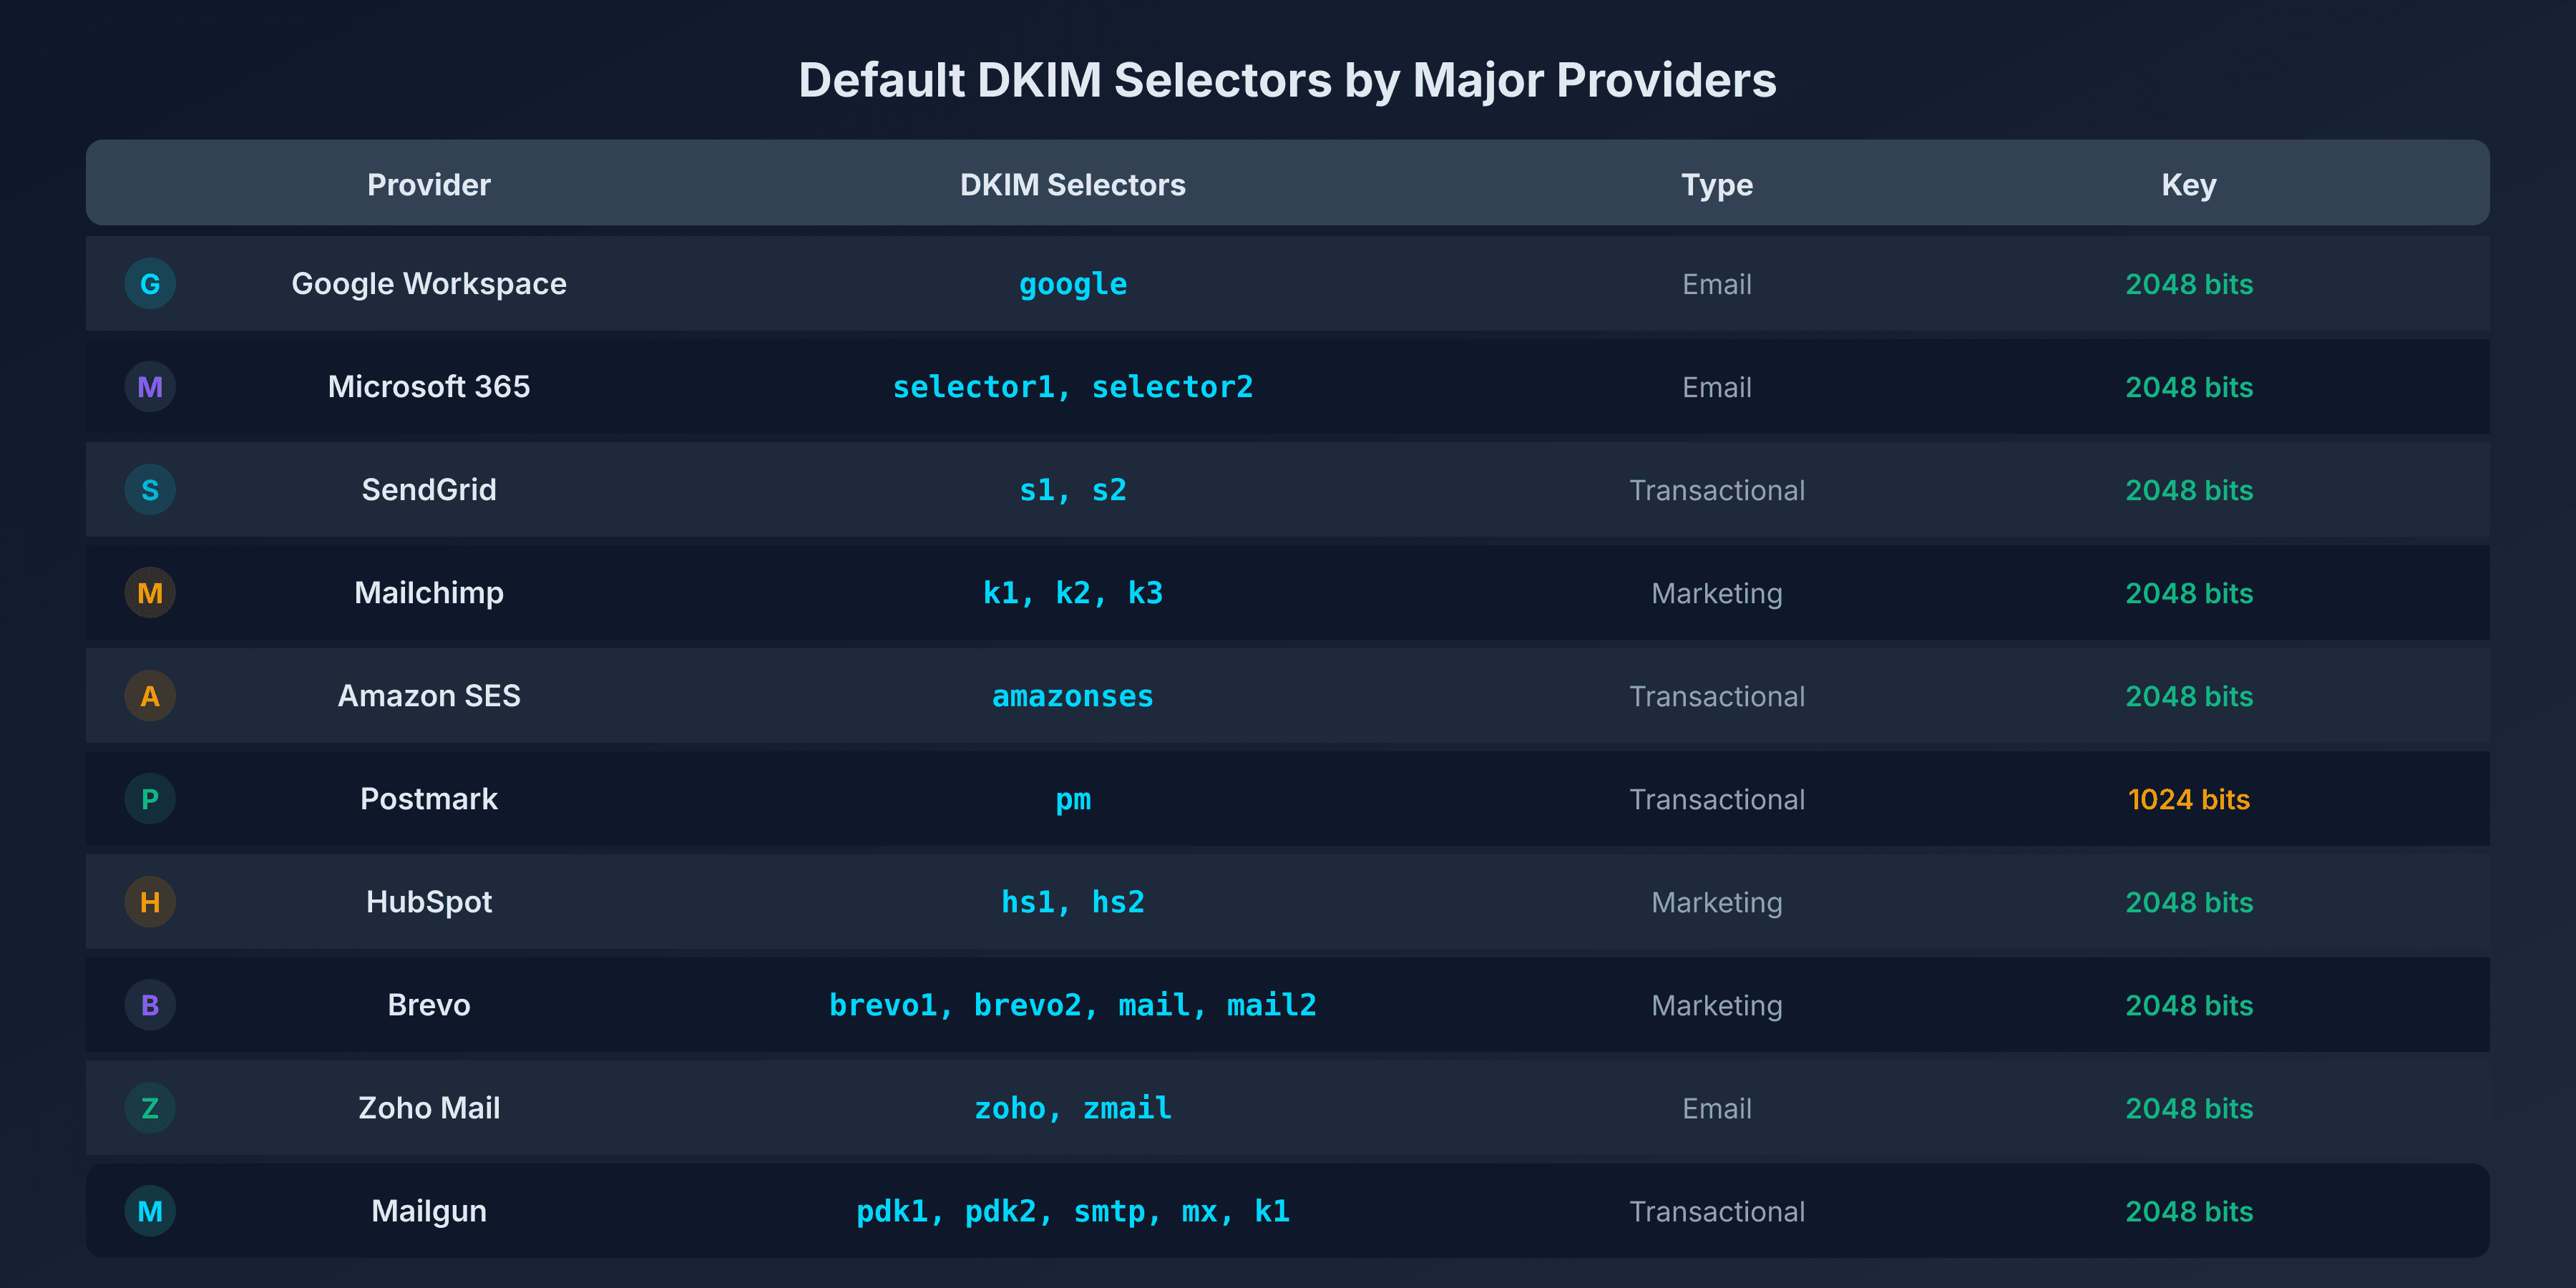
Task: Click the '2048 bits' key for SendGrid
Action: [x=2189, y=491]
